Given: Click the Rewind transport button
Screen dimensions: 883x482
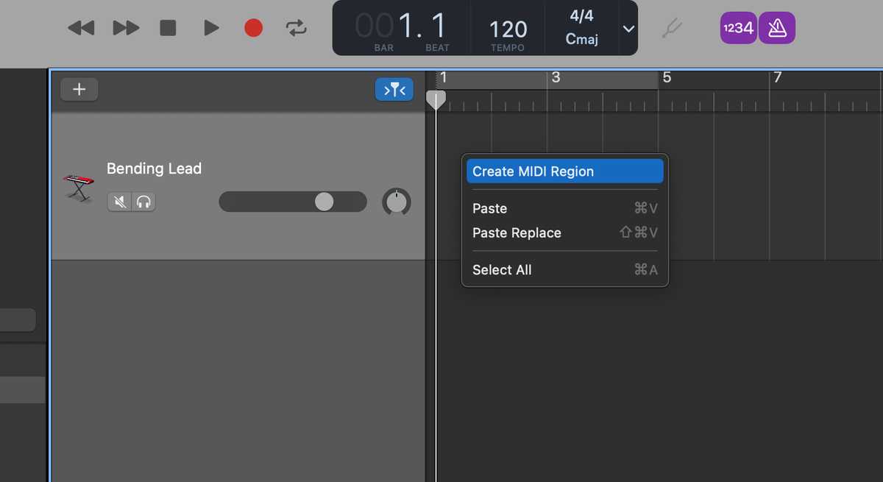Looking at the screenshot, I should 81,28.
